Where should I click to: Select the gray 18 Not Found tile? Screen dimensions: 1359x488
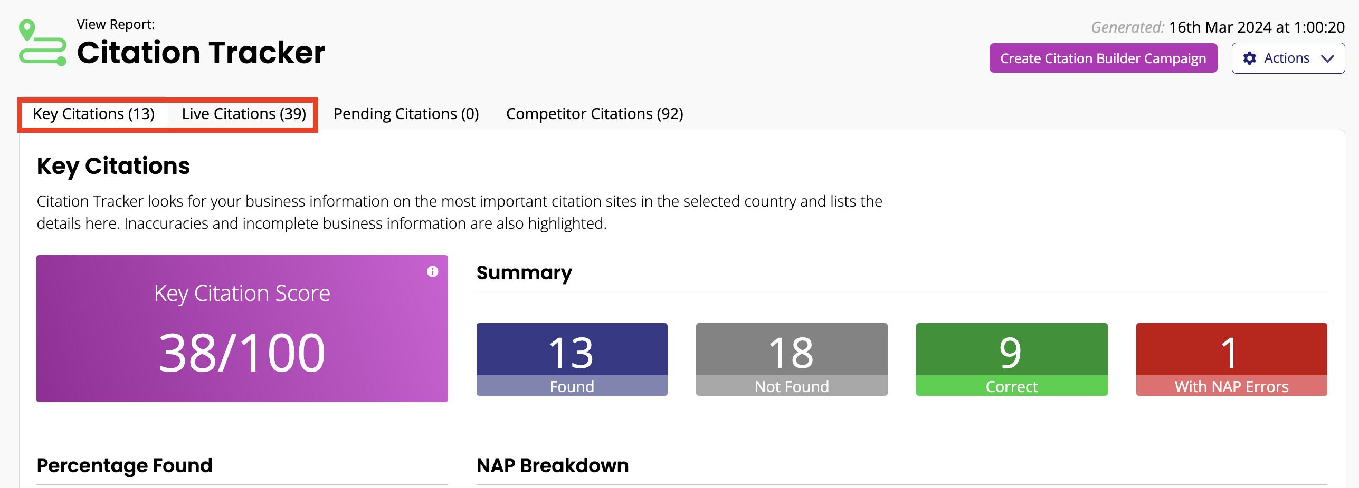pyautogui.click(x=791, y=359)
